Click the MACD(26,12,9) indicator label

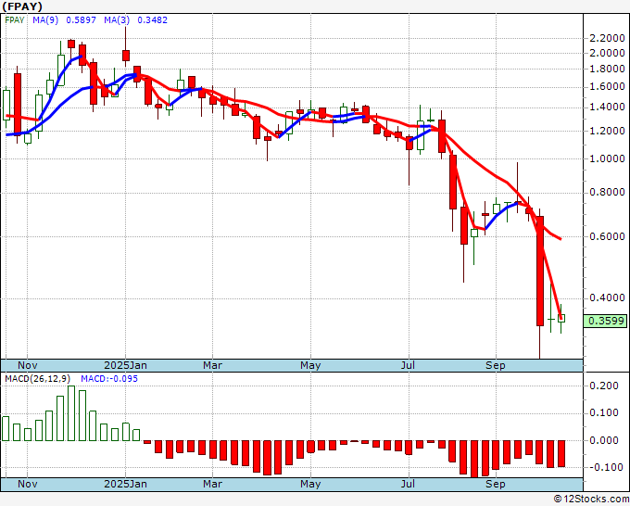point(37,379)
